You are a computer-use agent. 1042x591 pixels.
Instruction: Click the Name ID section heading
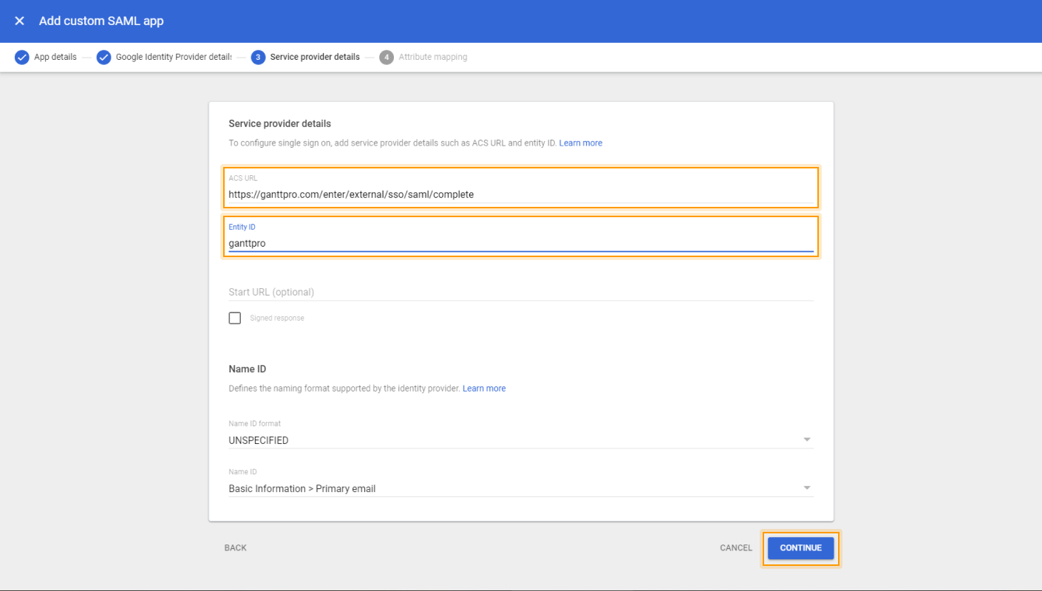click(x=248, y=369)
